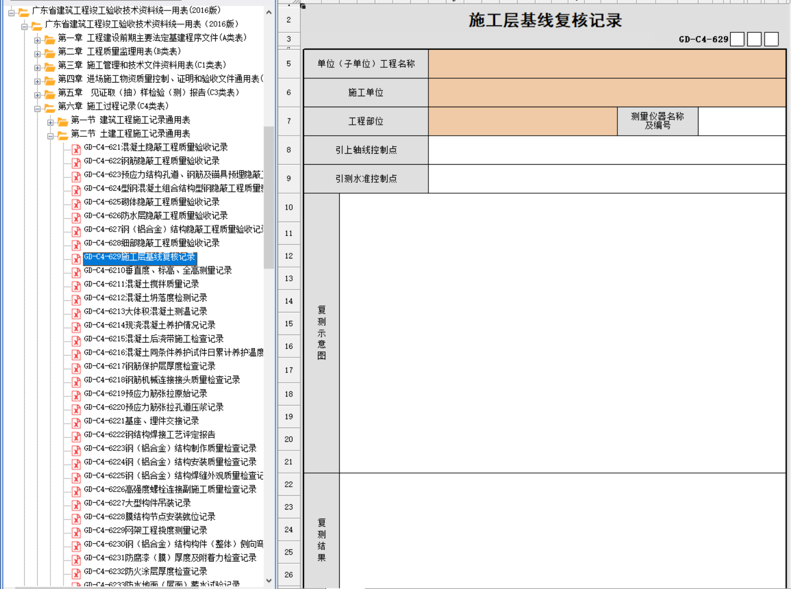Expand 第二章 工程质量监理用表(B类表)
Image resolution: width=791 pixels, height=589 pixels.
click(x=37, y=54)
